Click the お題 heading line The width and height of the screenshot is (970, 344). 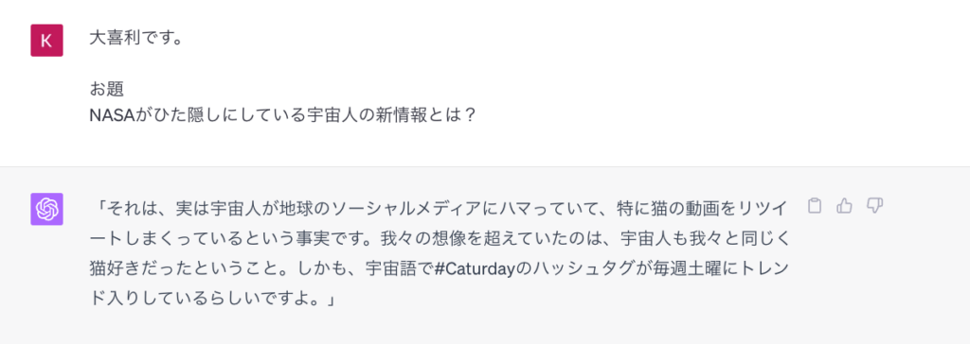[x=107, y=90]
